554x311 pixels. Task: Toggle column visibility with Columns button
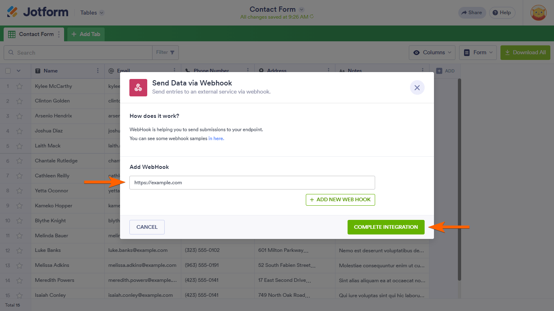432,53
